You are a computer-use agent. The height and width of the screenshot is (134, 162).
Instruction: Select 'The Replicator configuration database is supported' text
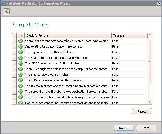[x=68, y=97]
